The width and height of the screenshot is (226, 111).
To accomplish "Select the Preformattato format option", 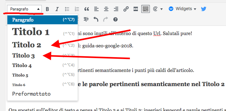I will pyautogui.click(x=42, y=94).
